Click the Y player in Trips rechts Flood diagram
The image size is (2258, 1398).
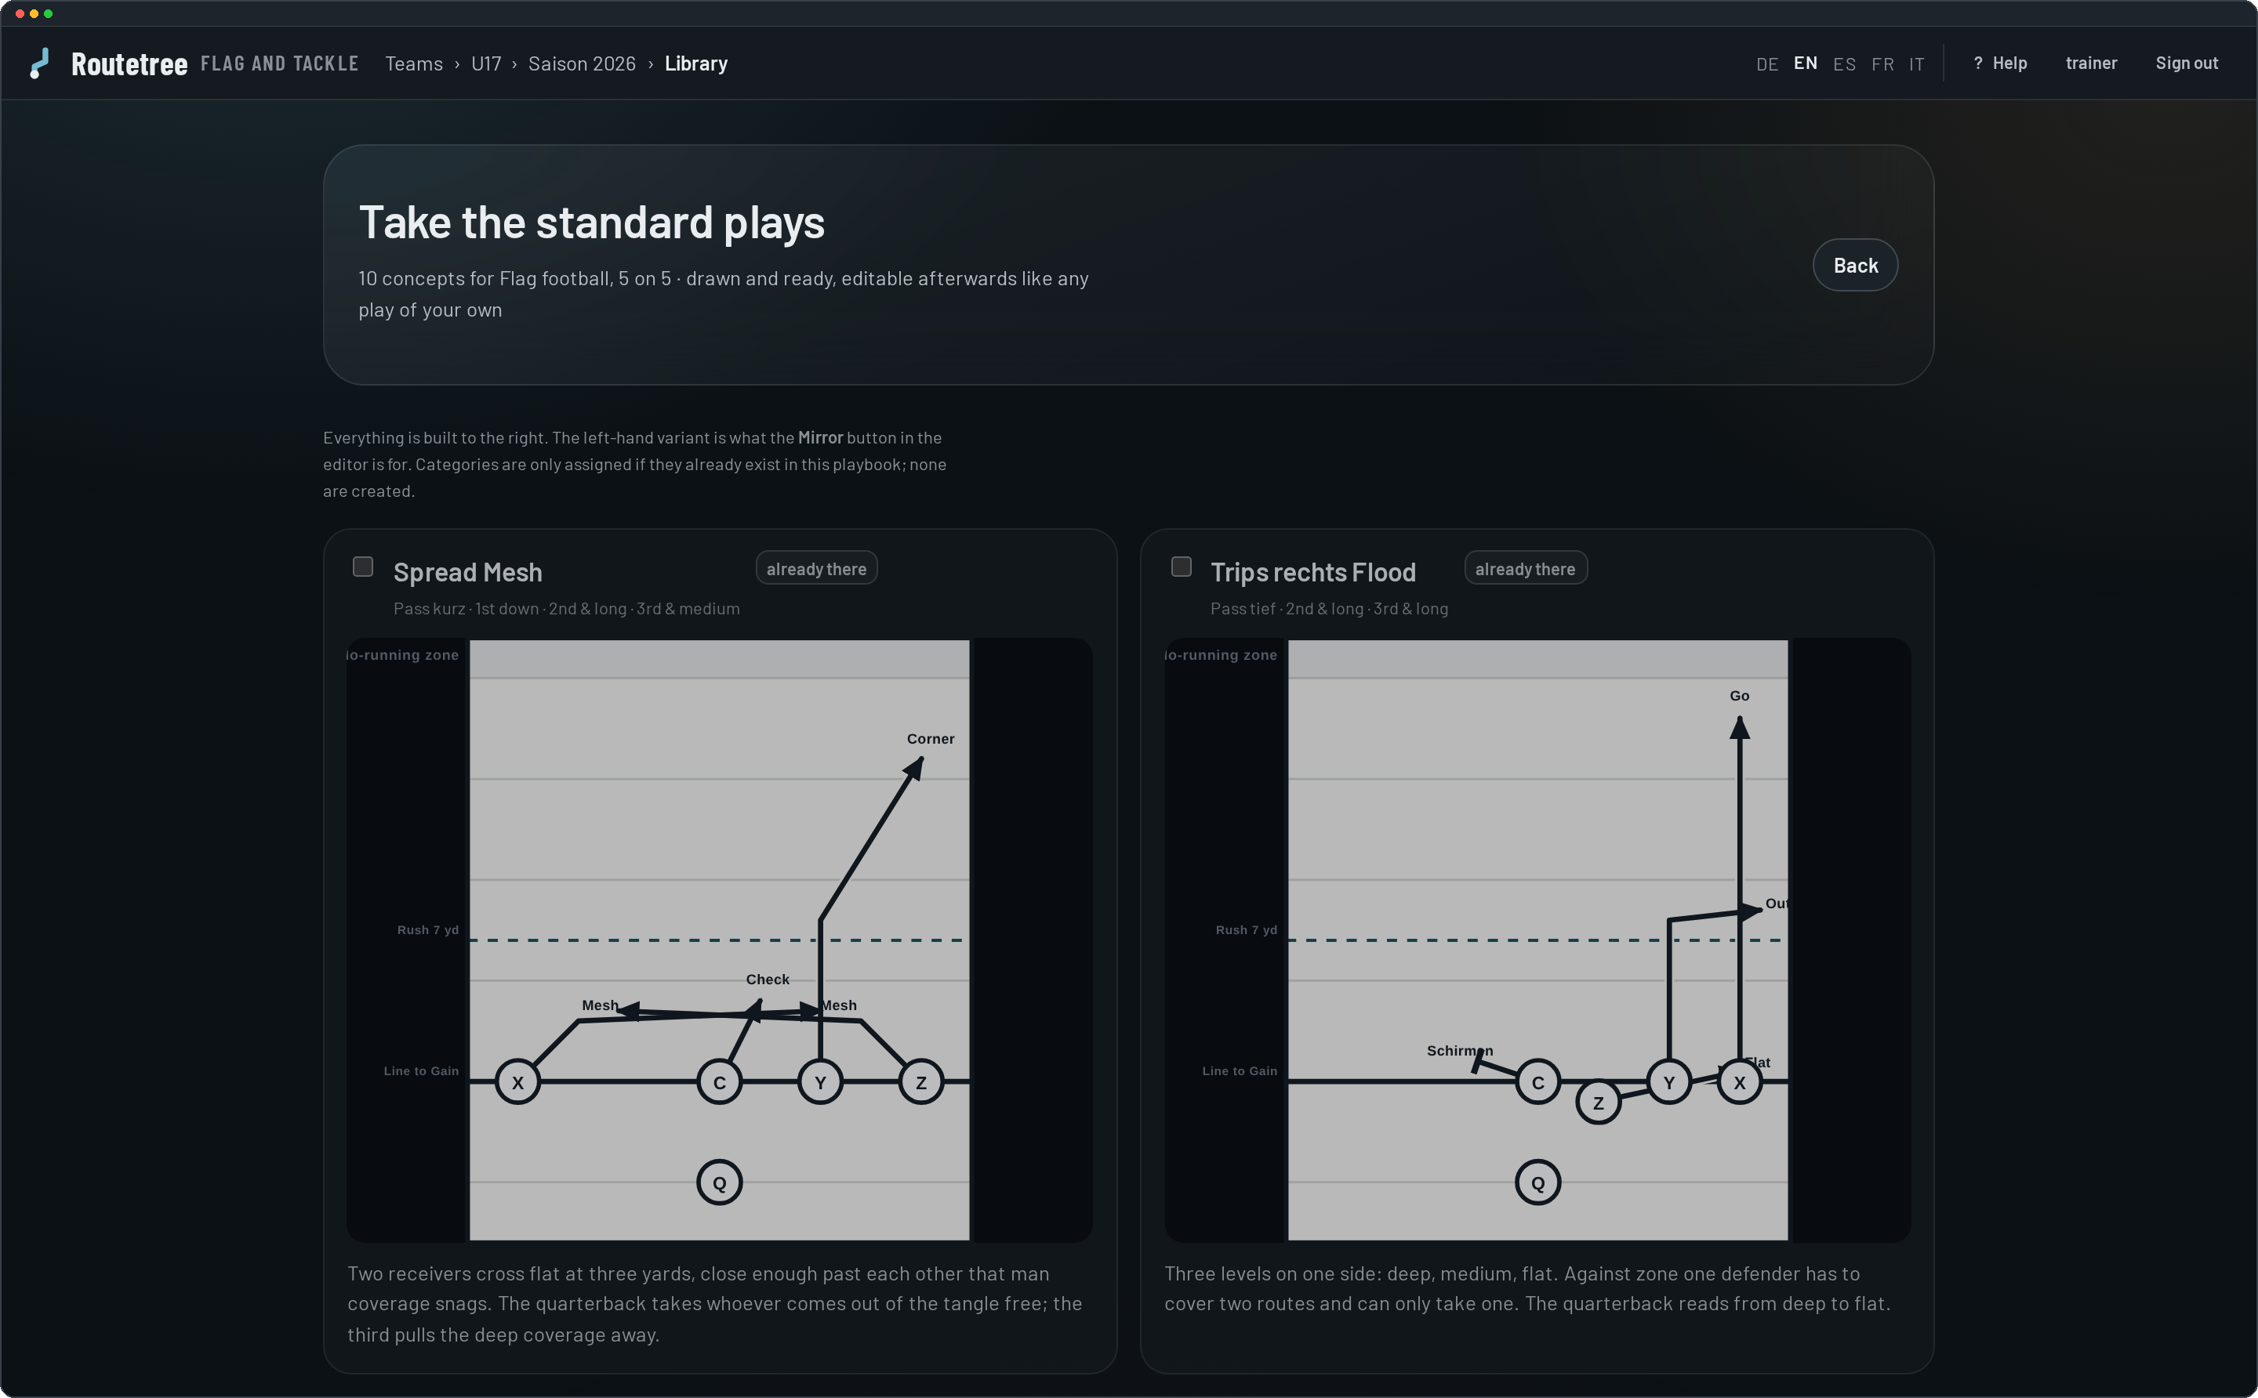(1668, 1081)
